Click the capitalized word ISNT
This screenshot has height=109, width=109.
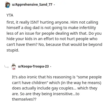(34, 22)
